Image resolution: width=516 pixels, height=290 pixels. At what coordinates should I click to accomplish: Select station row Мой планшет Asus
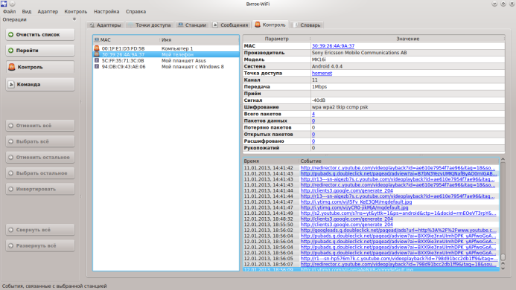pos(166,60)
